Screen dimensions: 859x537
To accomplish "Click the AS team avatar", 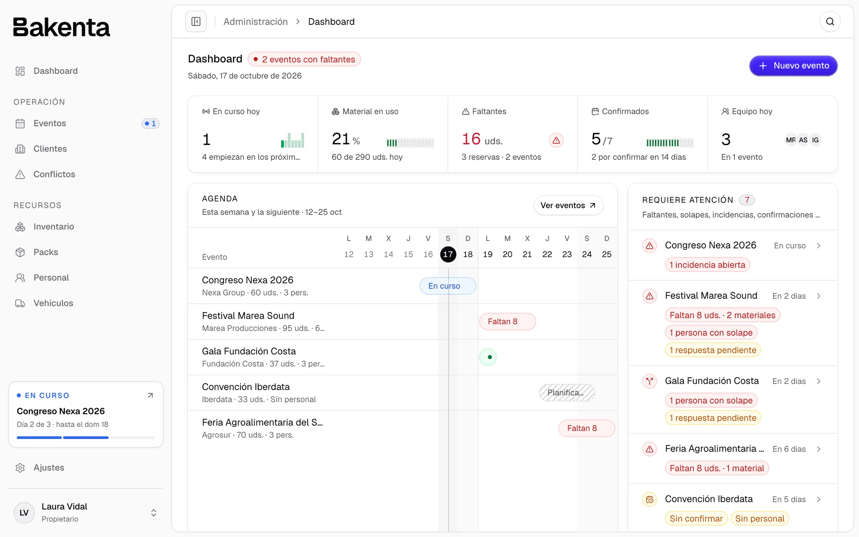I will click(x=803, y=140).
